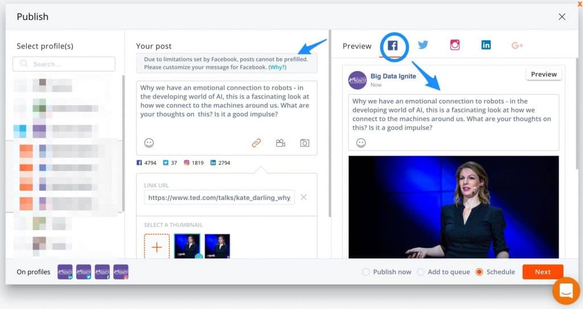The width and height of the screenshot is (583, 309).
Task: Click the Next button
Action: 542,272
